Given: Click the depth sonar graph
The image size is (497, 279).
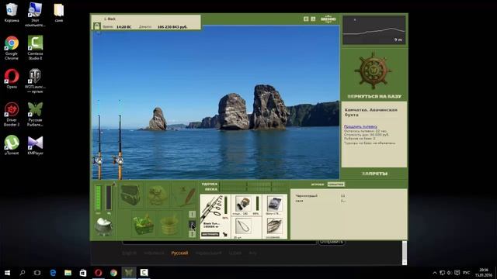Looking at the screenshot, I should [374, 30].
